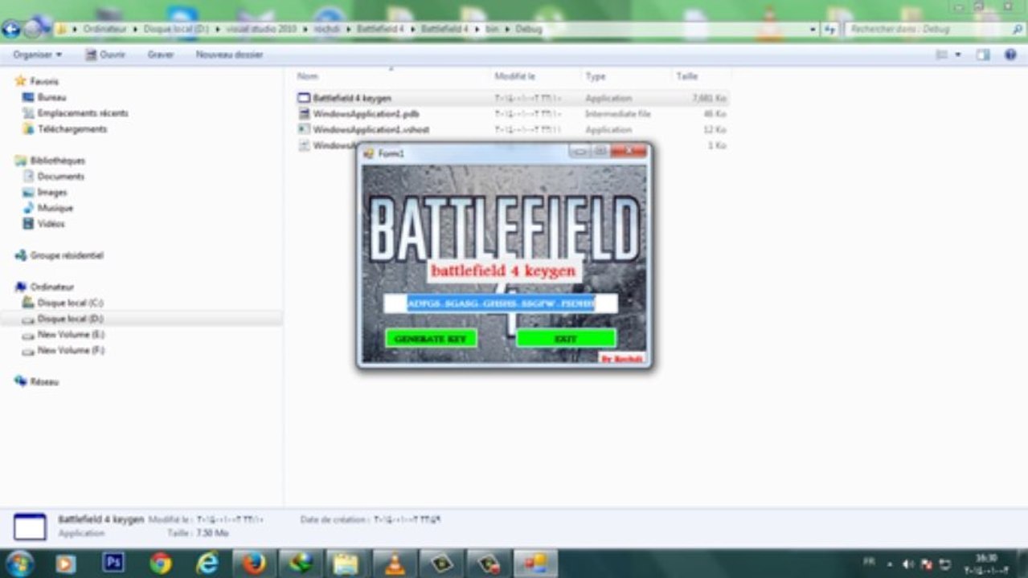Open the Explorer help icon

tap(1010, 55)
